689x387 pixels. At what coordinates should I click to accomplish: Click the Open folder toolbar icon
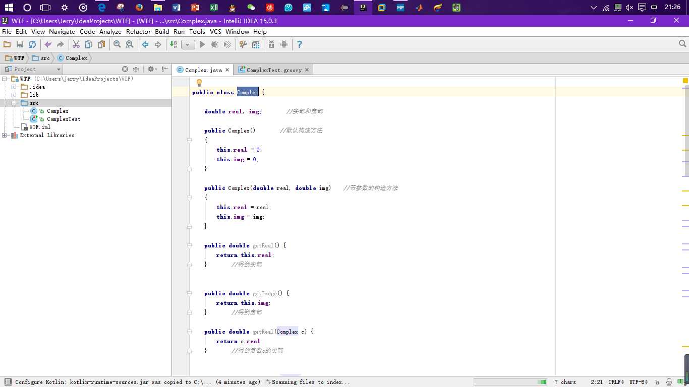click(x=7, y=44)
